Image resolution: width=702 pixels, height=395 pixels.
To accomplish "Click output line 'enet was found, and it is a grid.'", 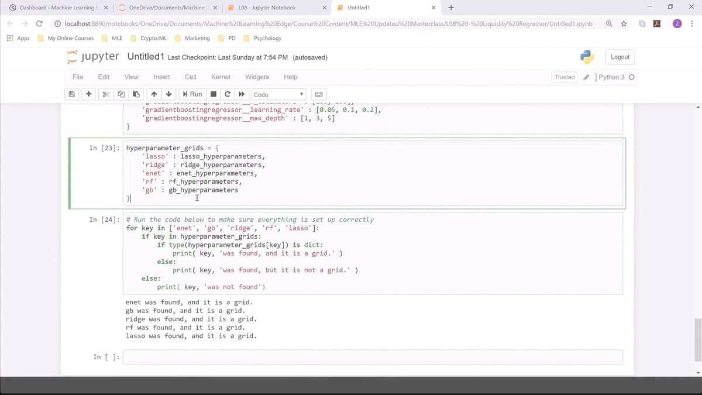I will tap(189, 303).
